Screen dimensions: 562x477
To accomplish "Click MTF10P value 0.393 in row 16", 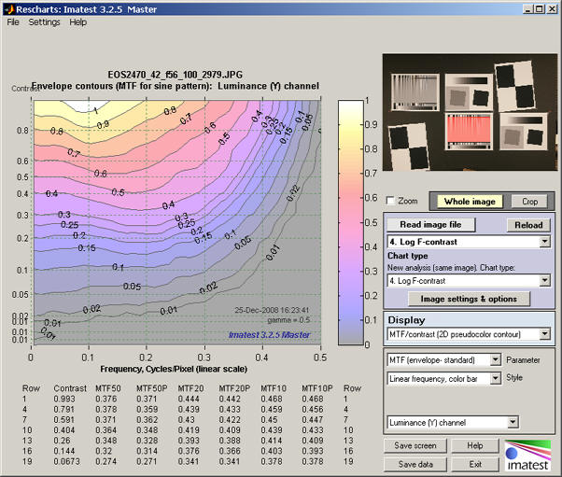I will [313, 451].
